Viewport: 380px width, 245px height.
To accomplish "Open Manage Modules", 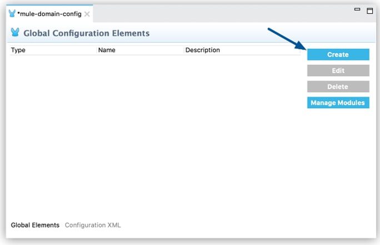I will click(x=338, y=103).
